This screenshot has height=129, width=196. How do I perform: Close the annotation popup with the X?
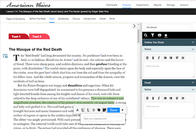(123, 110)
